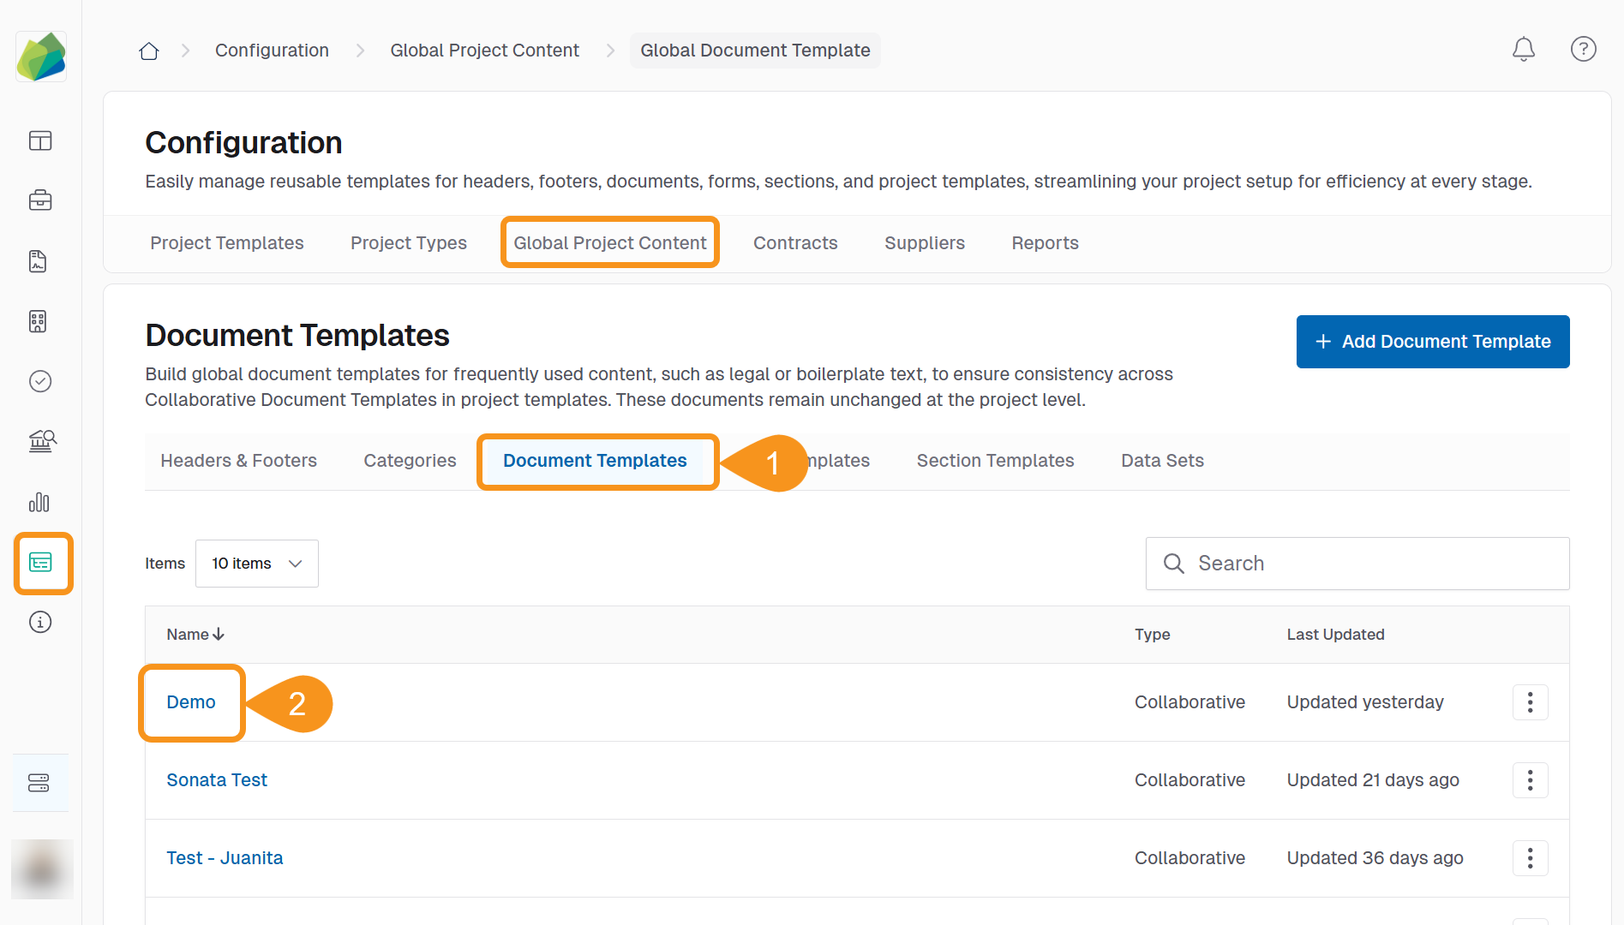Switch to the Headers & Footers tab
1624x925 pixels.
tap(238, 461)
